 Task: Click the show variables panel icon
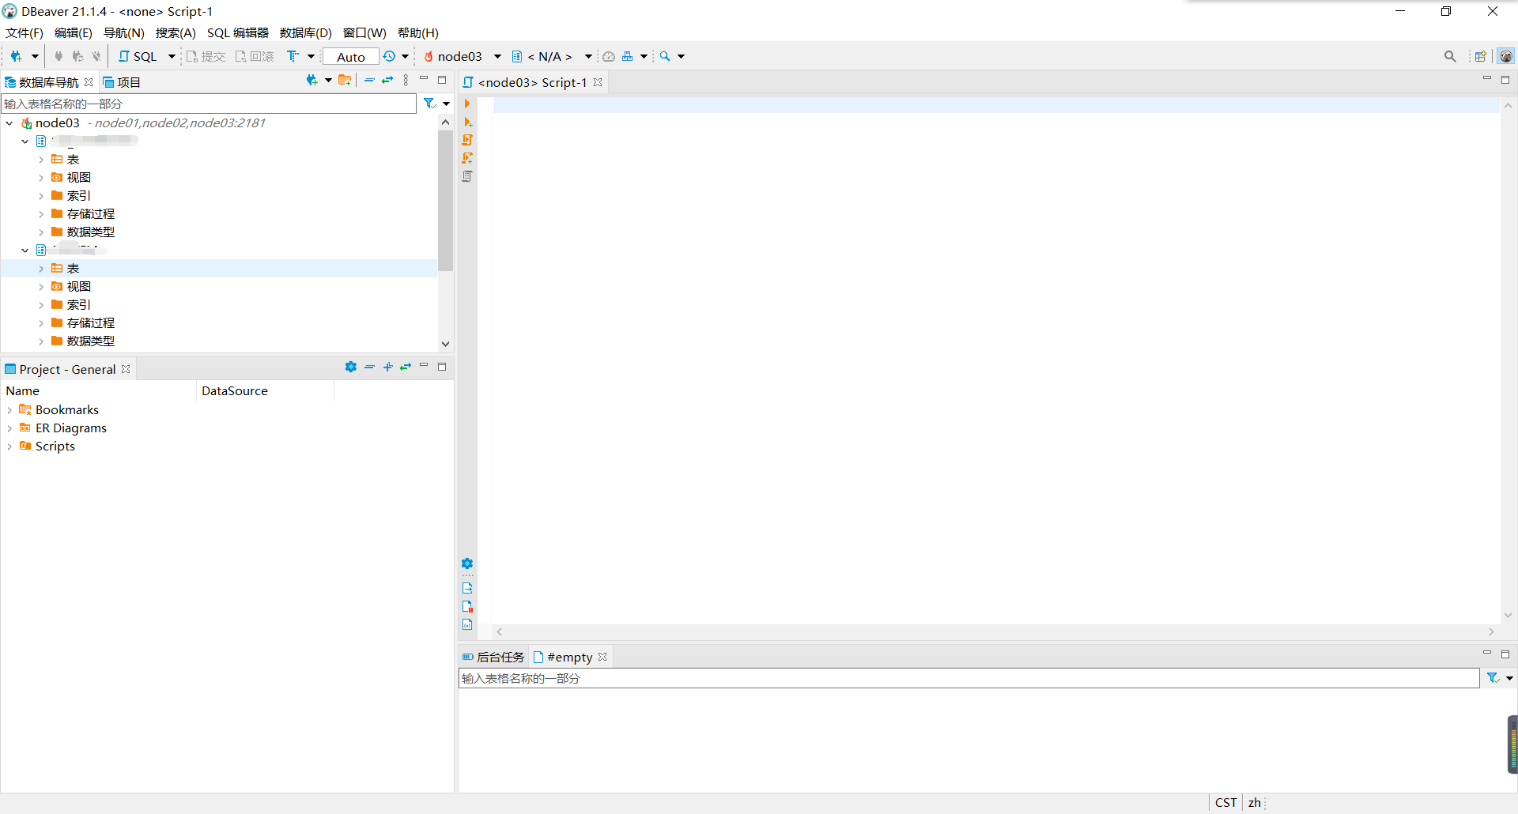[467, 624]
